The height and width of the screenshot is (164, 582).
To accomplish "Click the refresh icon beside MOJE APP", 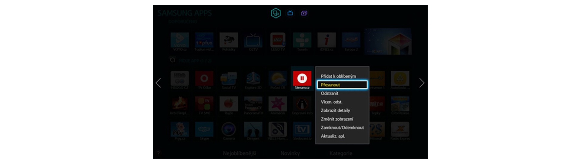I will [x=172, y=60].
